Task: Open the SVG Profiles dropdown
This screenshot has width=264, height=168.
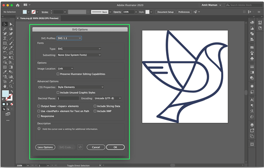Action: [69, 38]
